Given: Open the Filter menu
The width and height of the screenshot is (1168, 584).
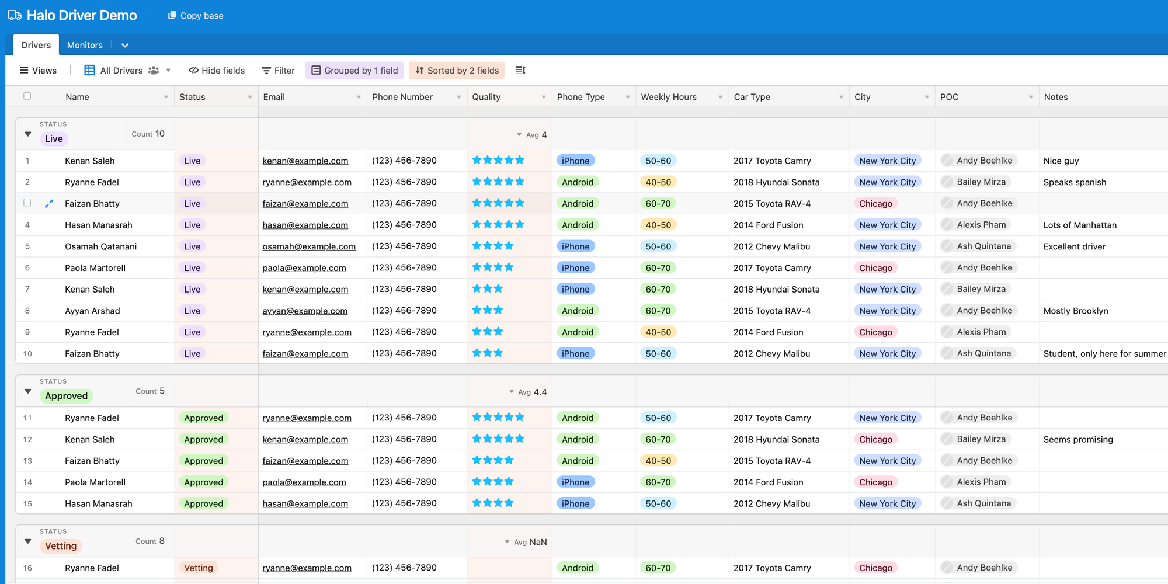Looking at the screenshot, I should click(277, 70).
